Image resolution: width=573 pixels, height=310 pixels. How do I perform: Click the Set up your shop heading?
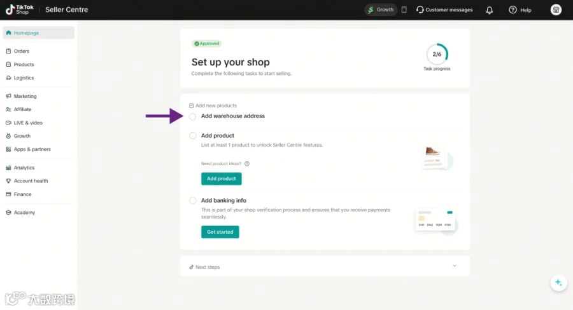(x=230, y=62)
